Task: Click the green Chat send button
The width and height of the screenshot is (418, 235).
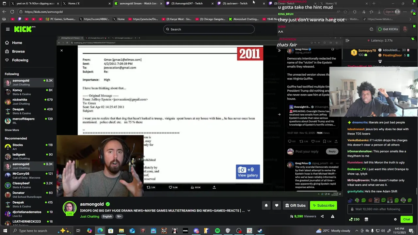Action: pos(407,220)
